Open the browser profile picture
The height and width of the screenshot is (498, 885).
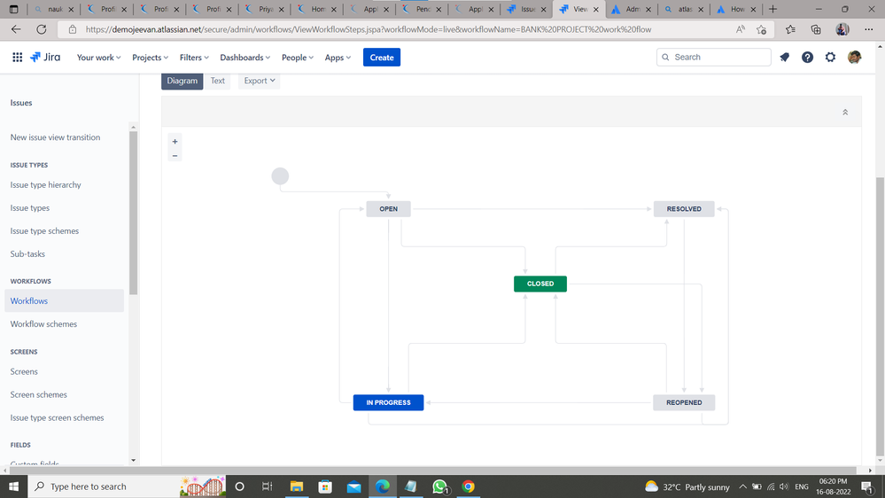click(x=842, y=29)
